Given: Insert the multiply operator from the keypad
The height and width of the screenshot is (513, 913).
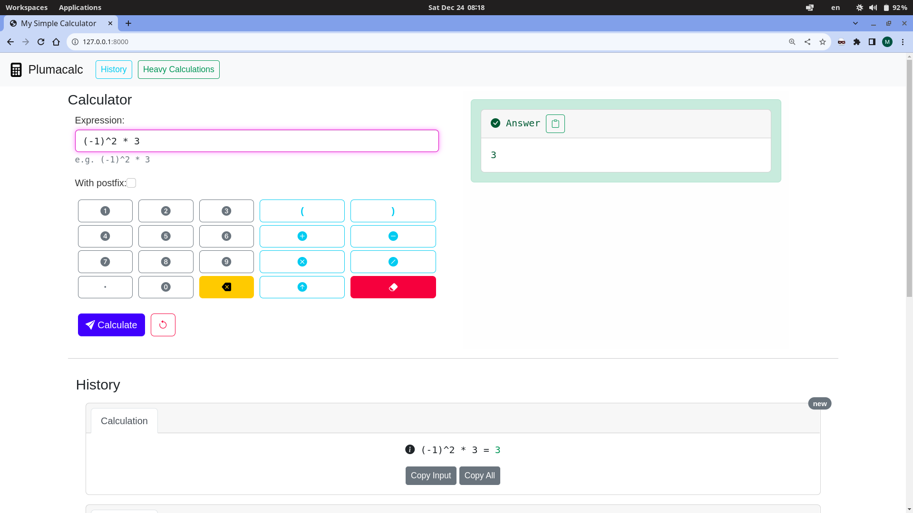Looking at the screenshot, I should (x=302, y=262).
